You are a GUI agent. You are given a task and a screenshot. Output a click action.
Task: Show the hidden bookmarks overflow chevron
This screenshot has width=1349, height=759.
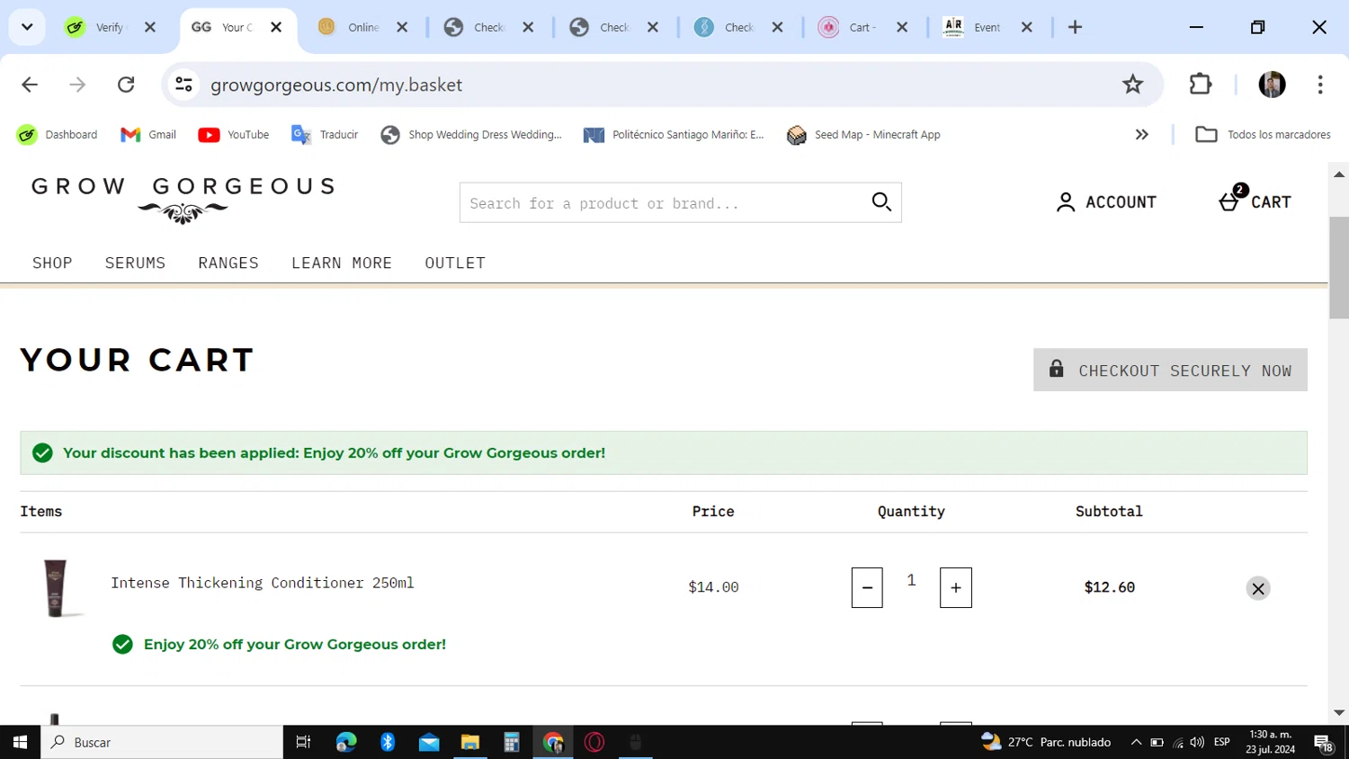pyautogui.click(x=1141, y=135)
